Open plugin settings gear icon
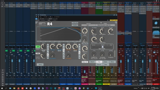 click(x=107, y=20)
